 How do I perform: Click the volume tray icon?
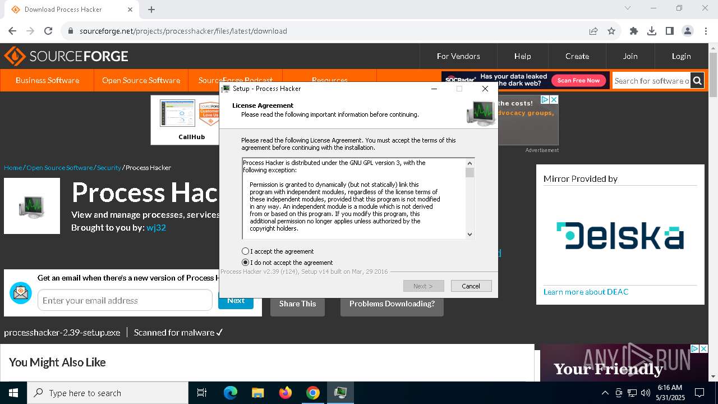pyautogui.click(x=646, y=393)
